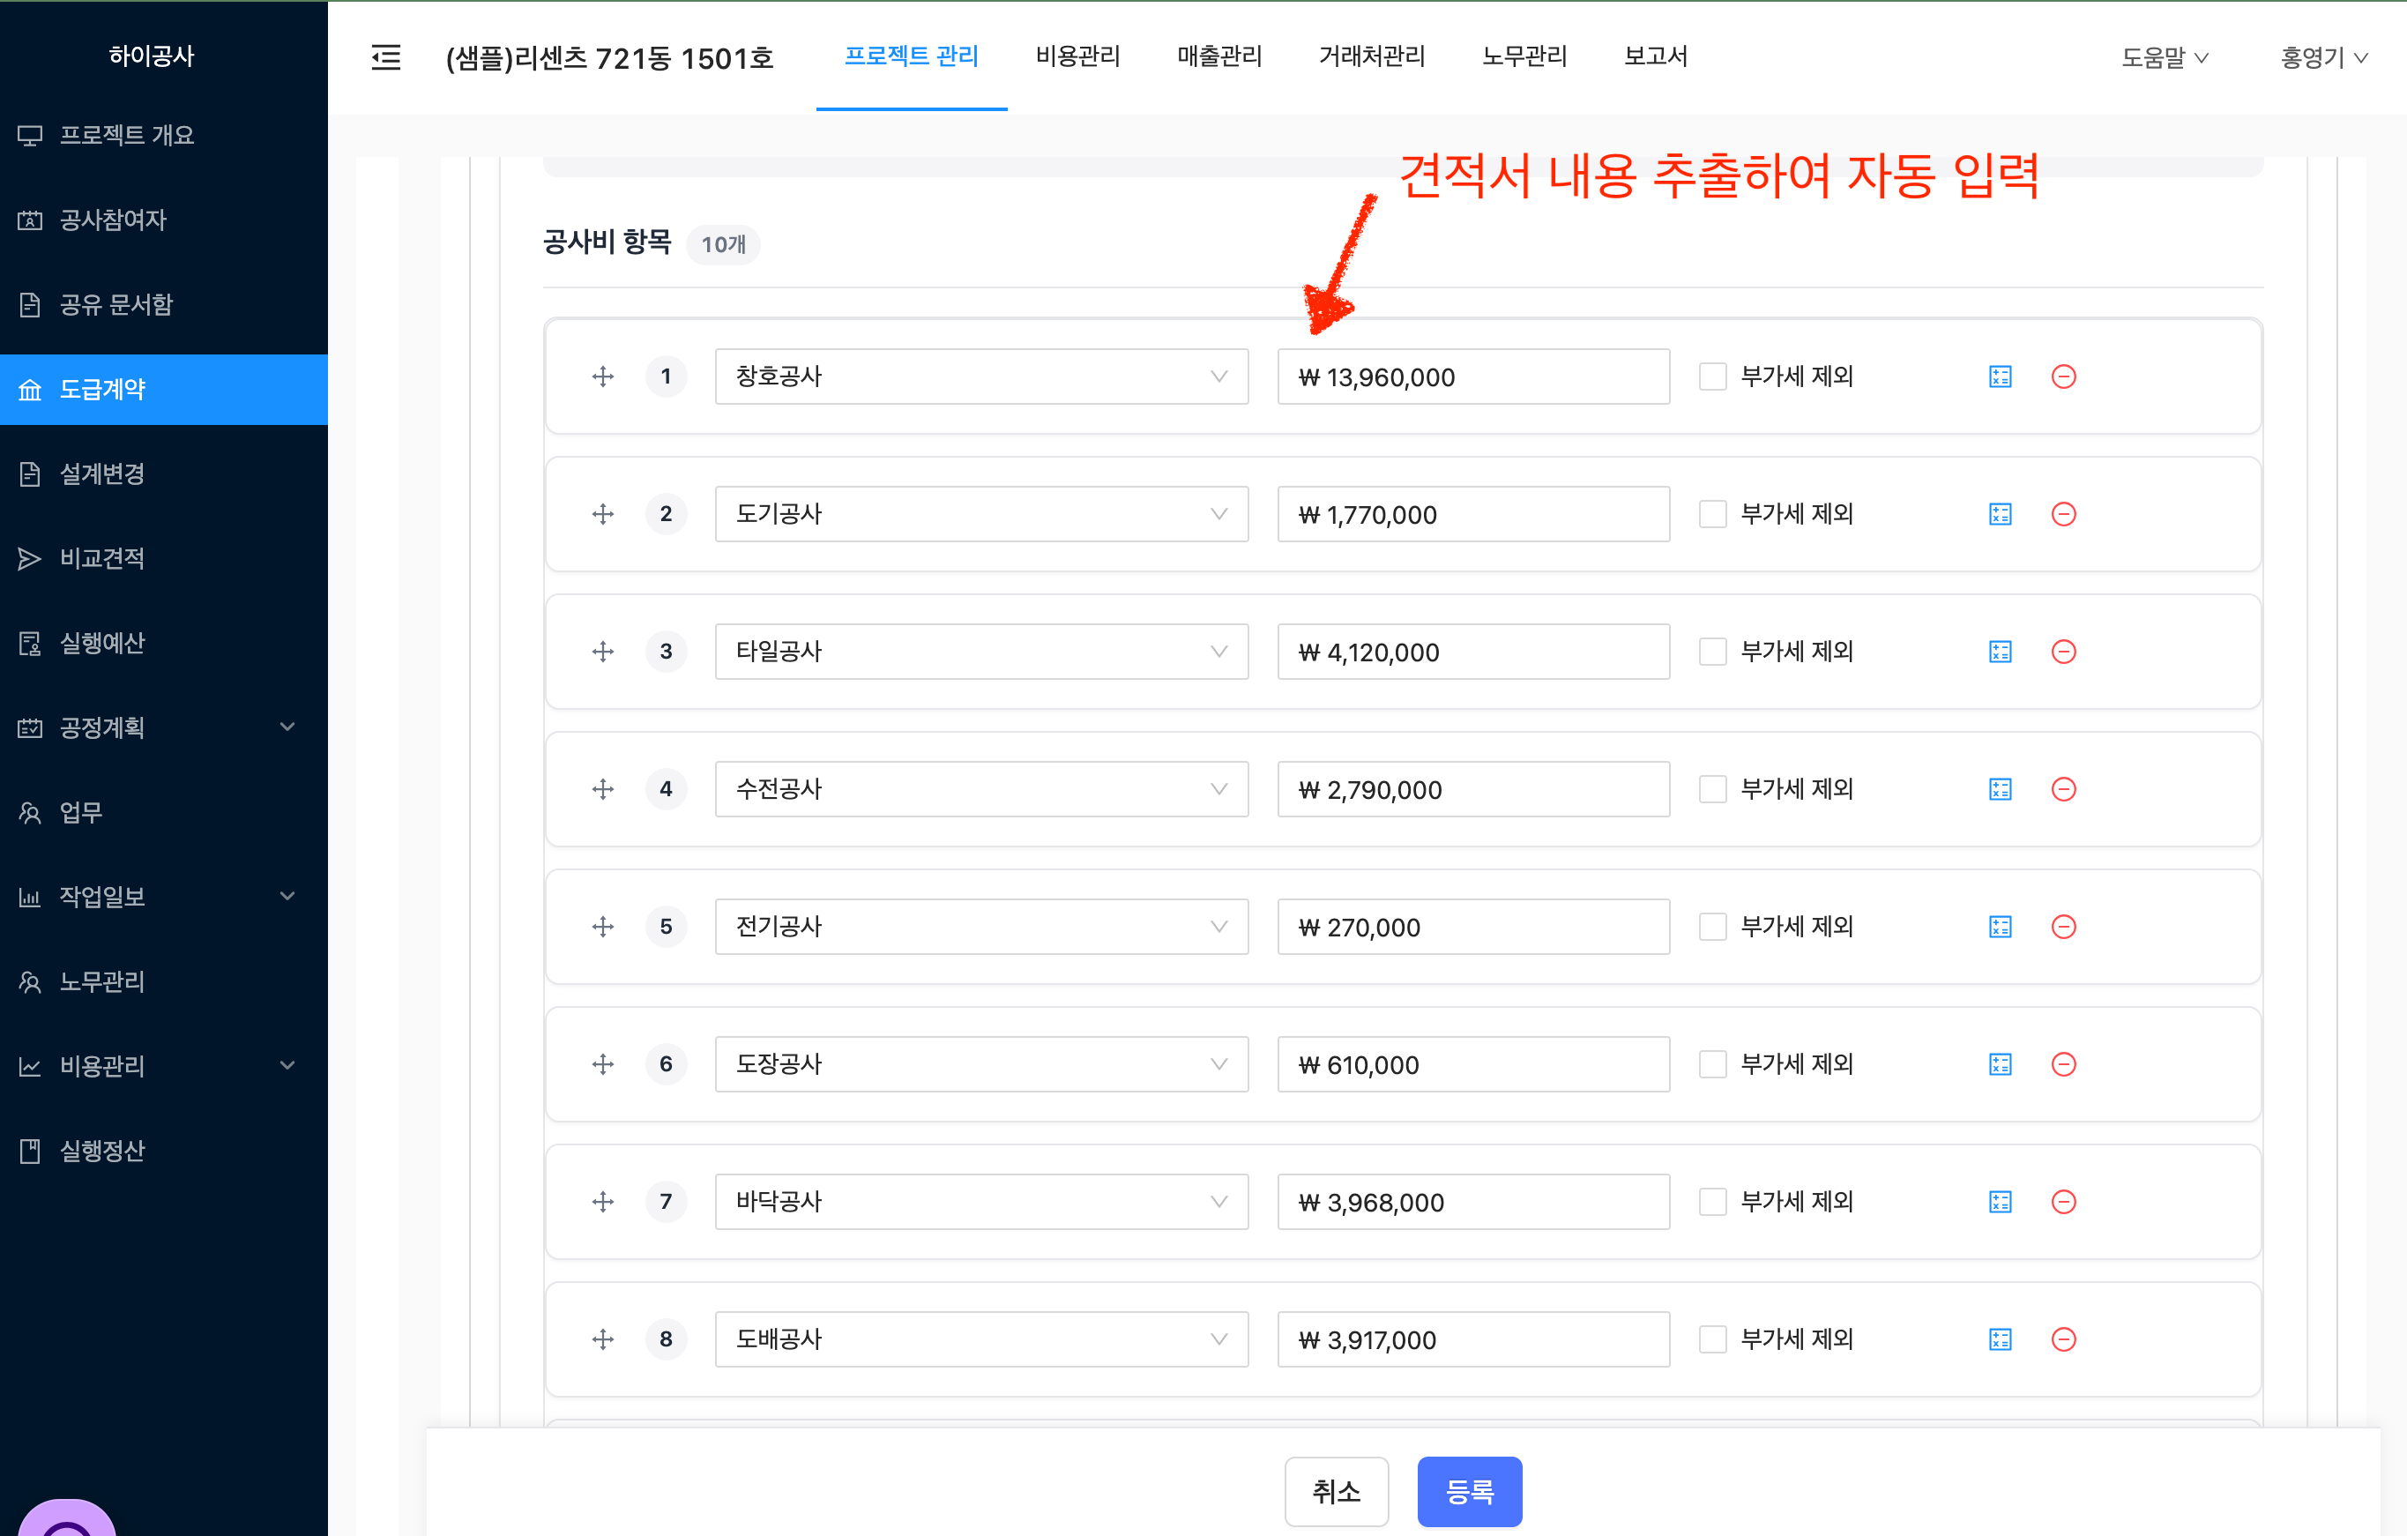Open the 홍영기 user menu dropdown
2407x1536 pixels.
(x=2323, y=58)
